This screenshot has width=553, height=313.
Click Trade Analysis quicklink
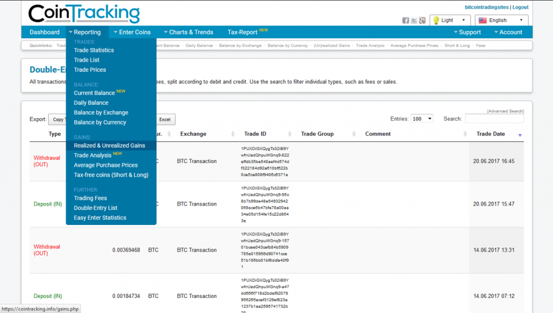click(370, 45)
